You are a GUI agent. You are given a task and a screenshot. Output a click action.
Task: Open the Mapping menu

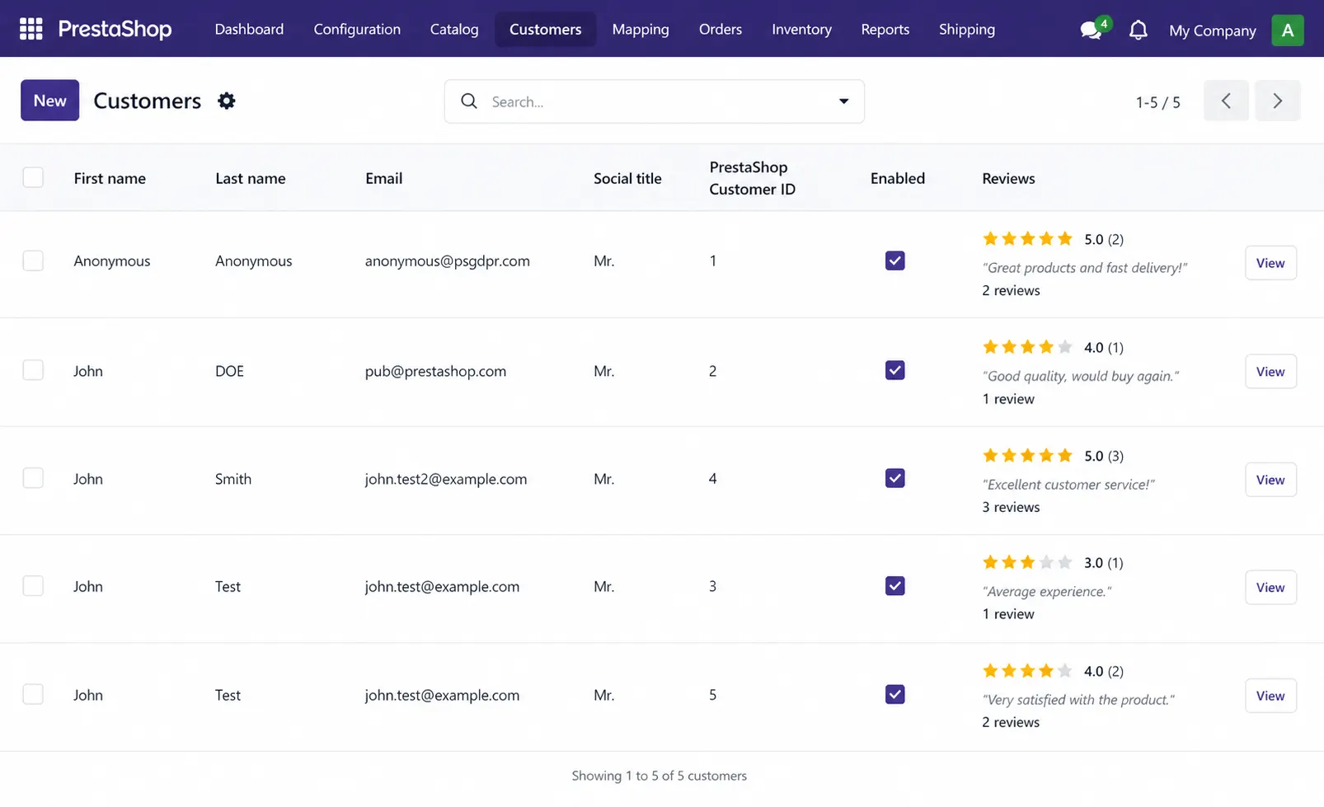pyautogui.click(x=641, y=29)
